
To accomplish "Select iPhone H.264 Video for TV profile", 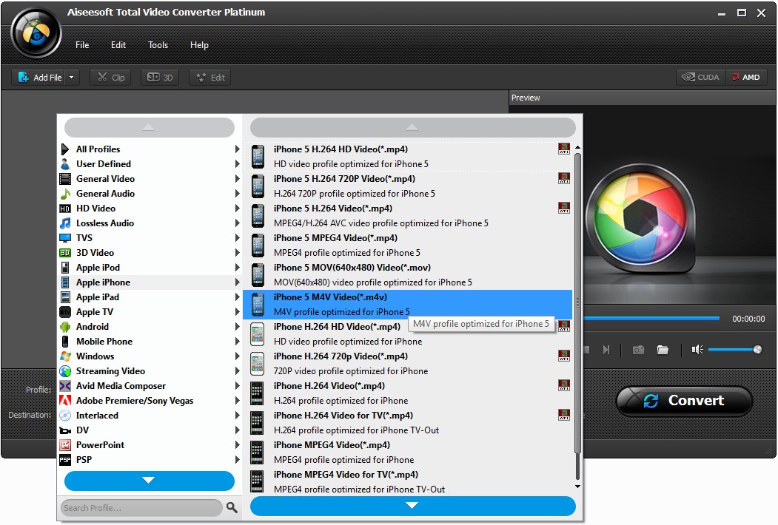I will click(407, 423).
